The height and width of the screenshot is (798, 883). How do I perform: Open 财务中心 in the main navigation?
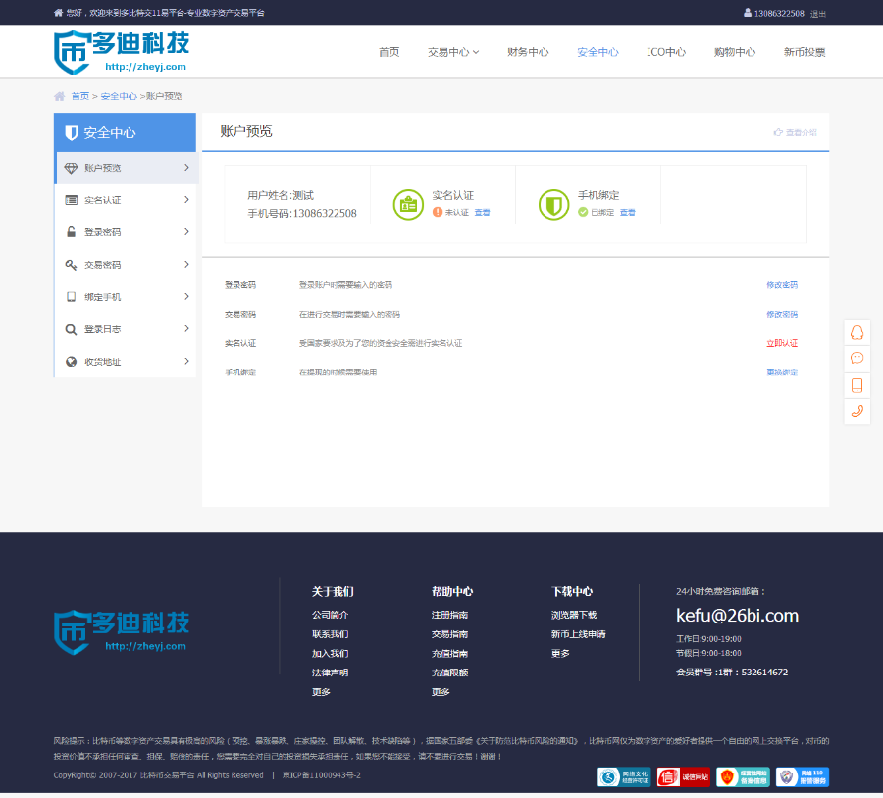pos(528,52)
